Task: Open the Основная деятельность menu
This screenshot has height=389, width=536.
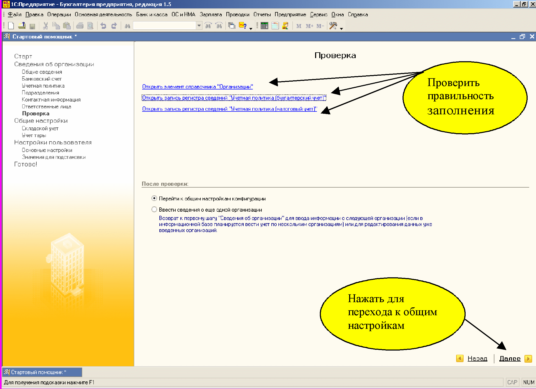Action: tap(103, 14)
